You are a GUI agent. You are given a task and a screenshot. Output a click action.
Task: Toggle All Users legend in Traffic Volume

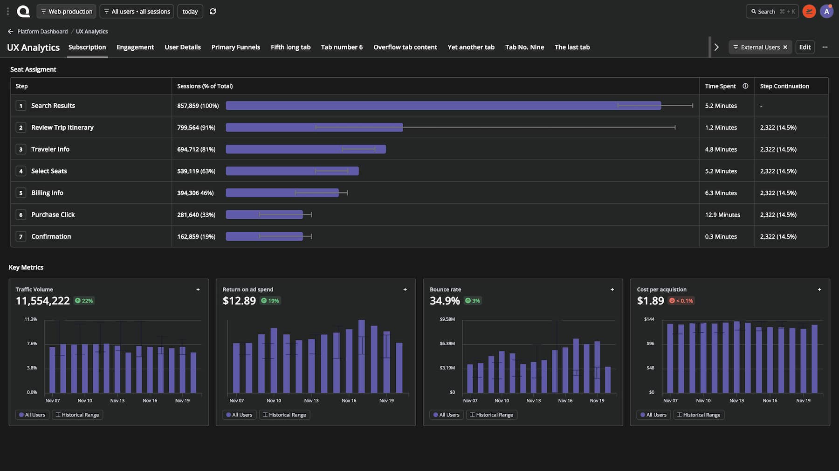32,415
